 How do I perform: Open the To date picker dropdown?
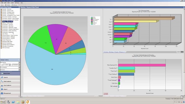click(19, 65)
